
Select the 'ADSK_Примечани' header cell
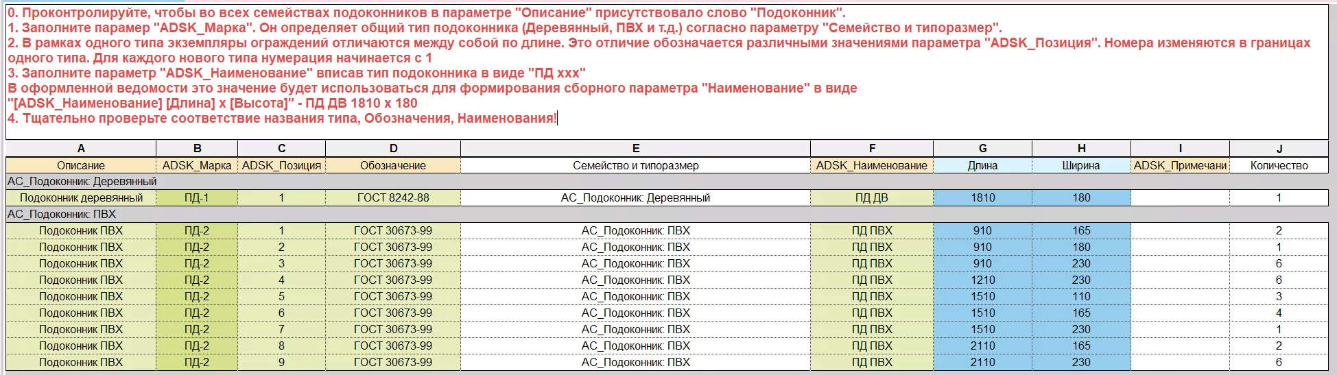[1180, 165]
